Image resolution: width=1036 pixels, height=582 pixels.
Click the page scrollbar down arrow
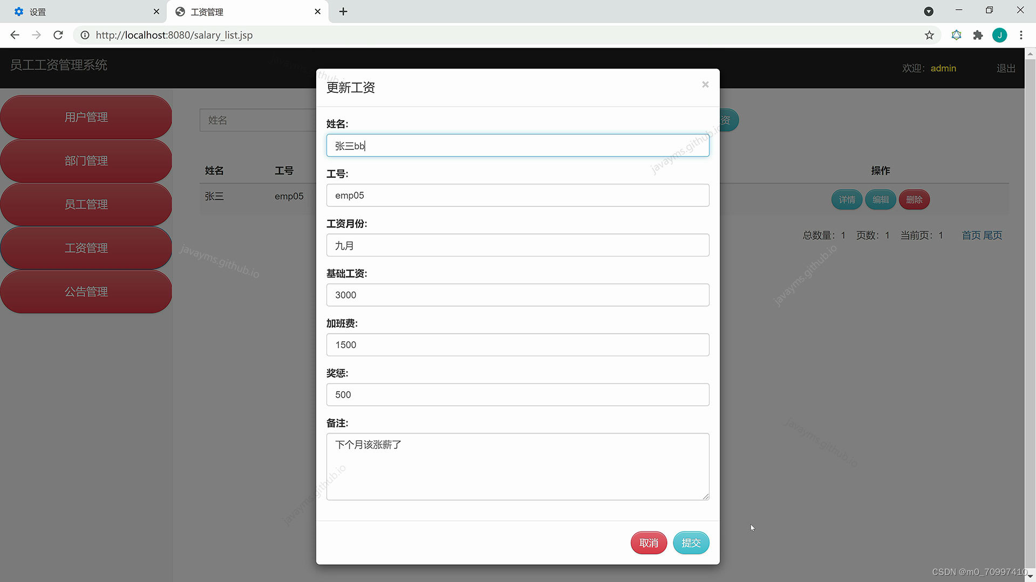tap(1030, 576)
